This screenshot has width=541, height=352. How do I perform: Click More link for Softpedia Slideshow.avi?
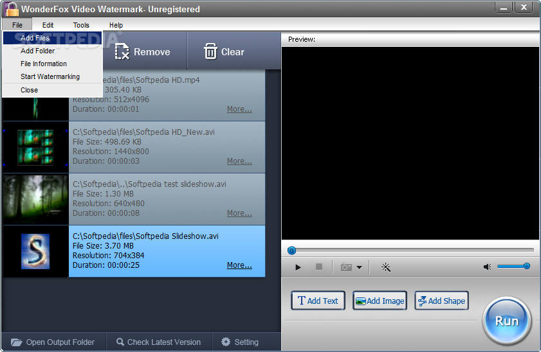click(x=239, y=265)
